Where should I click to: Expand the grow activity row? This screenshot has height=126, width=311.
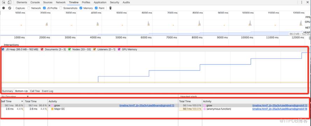coord(50,106)
